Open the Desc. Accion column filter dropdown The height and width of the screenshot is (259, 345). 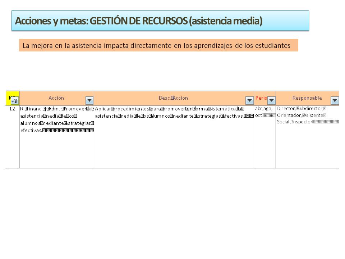pyautogui.click(x=249, y=100)
